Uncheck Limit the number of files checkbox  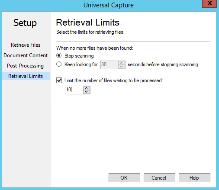(x=59, y=81)
